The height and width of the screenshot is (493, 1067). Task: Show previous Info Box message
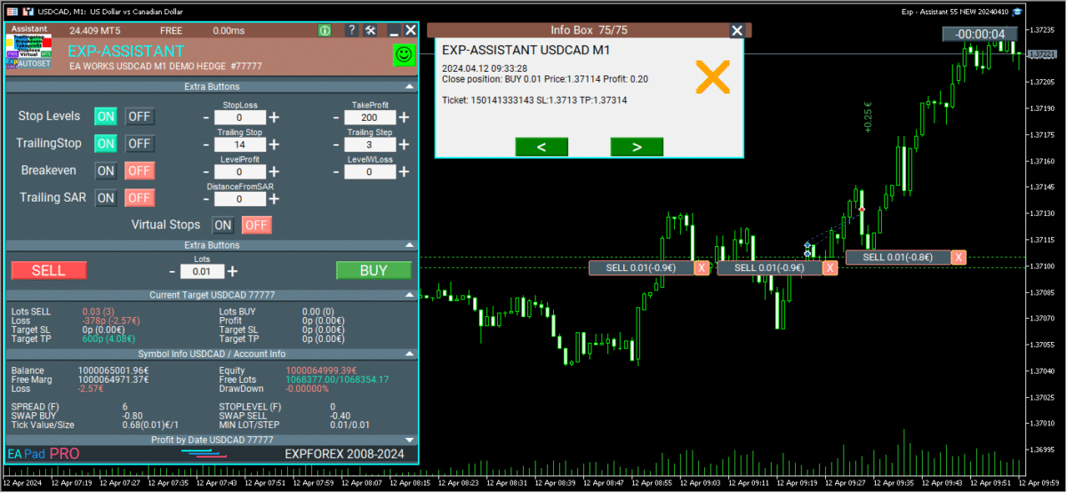click(x=542, y=147)
